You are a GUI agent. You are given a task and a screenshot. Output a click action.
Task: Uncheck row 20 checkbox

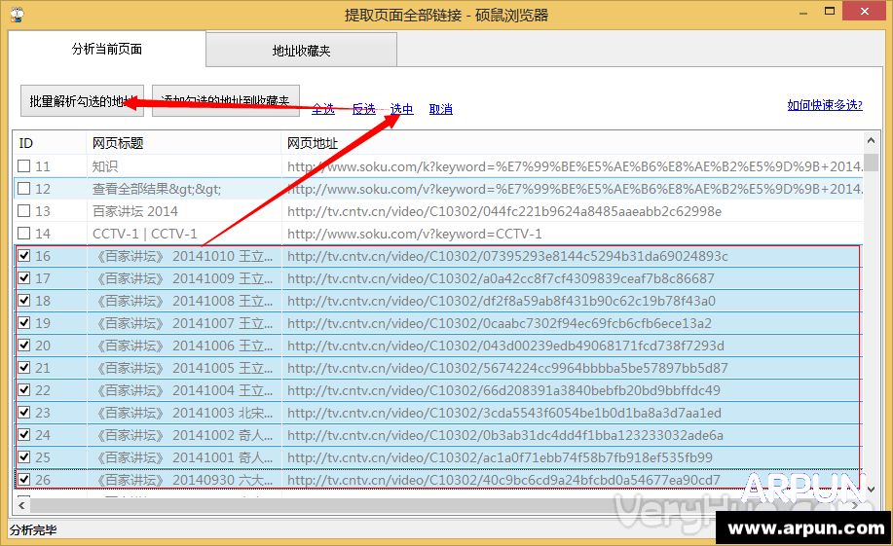(24, 346)
